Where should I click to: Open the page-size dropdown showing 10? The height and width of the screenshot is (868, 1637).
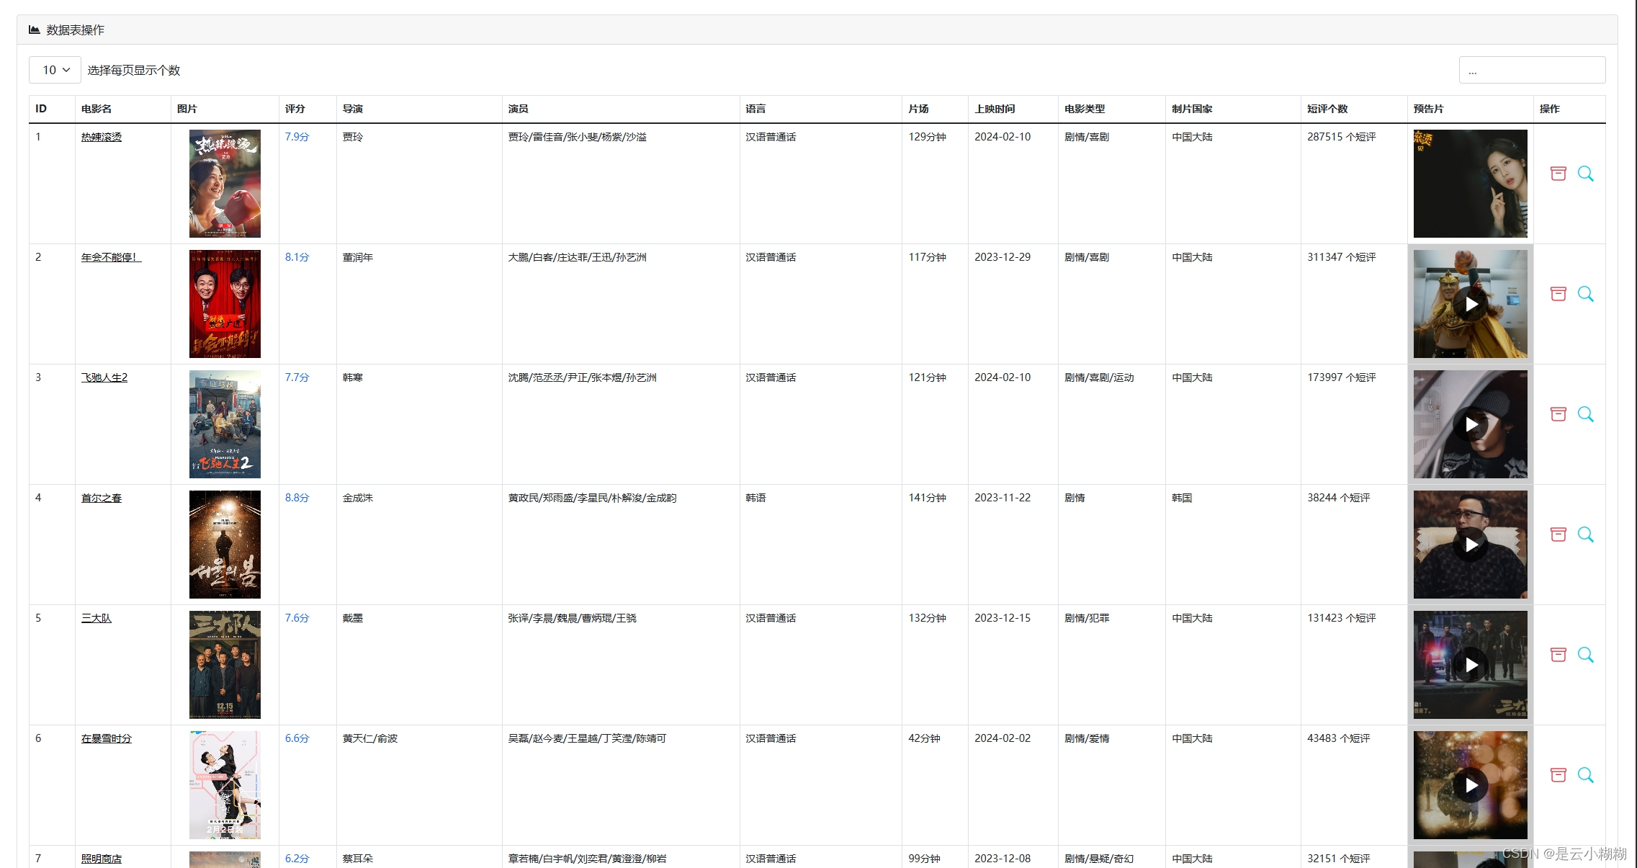55,70
